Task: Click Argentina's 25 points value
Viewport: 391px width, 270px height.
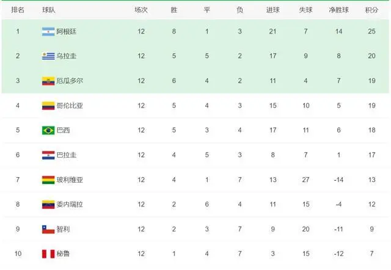Action: point(371,31)
